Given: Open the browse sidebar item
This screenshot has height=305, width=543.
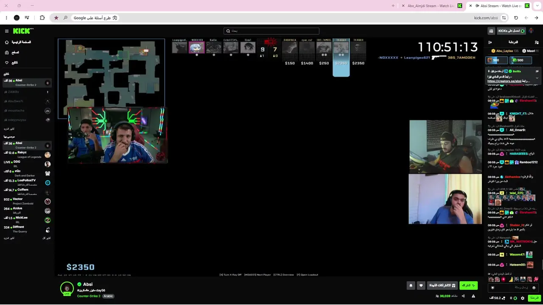Looking at the screenshot, I should point(12,53).
